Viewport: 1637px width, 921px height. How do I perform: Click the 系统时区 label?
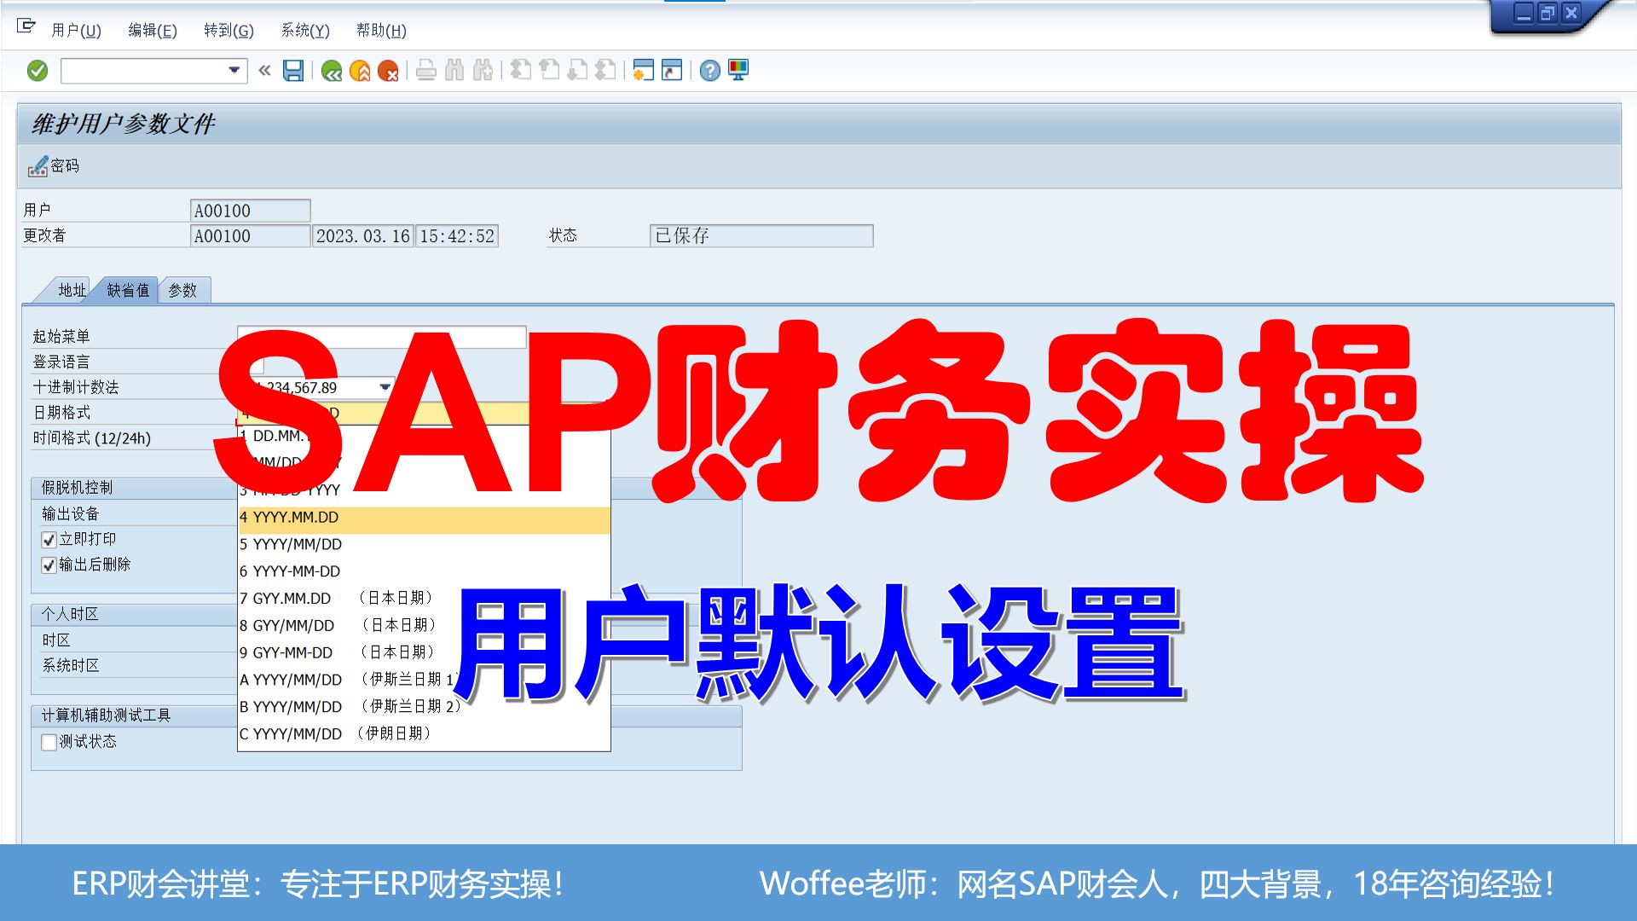pyautogui.click(x=71, y=666)
